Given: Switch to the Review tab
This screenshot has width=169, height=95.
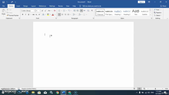Looking at the screenshot, I should coord(60,6).
